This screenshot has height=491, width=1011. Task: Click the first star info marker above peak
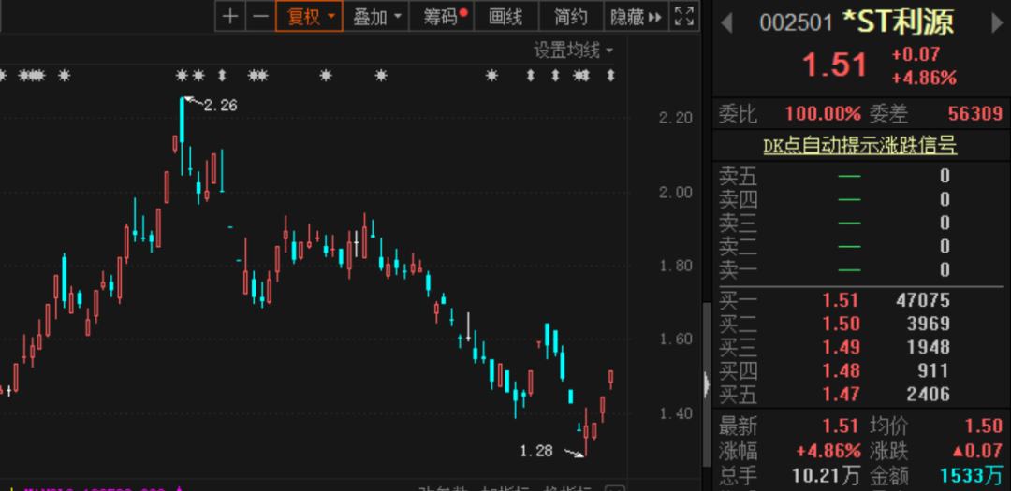click(182, 76)
